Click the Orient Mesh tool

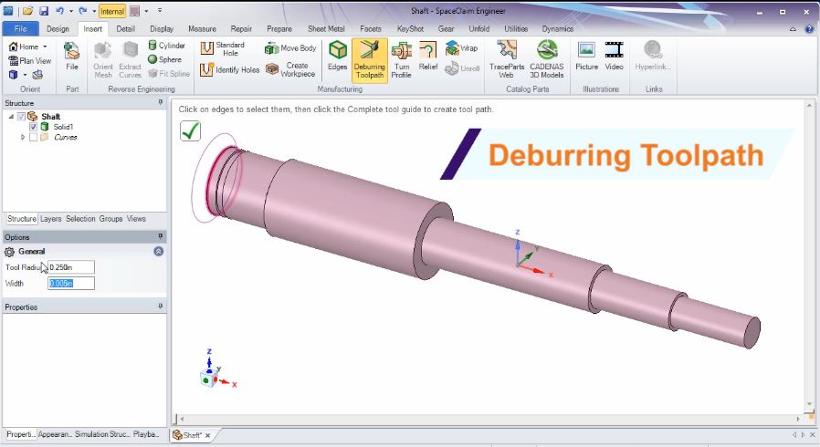pos(103,60)
